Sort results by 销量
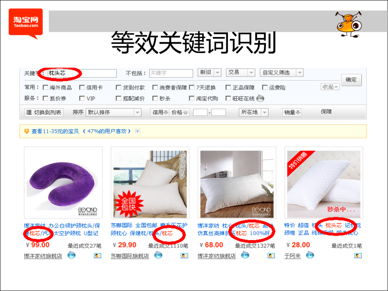Screen dimensions: 388x291 click(292, 113)
